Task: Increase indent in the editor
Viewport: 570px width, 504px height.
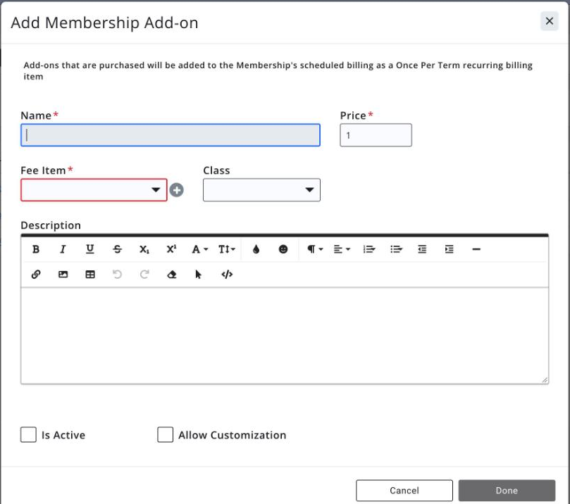Action: pyautogui.click(x=450, y=249)
